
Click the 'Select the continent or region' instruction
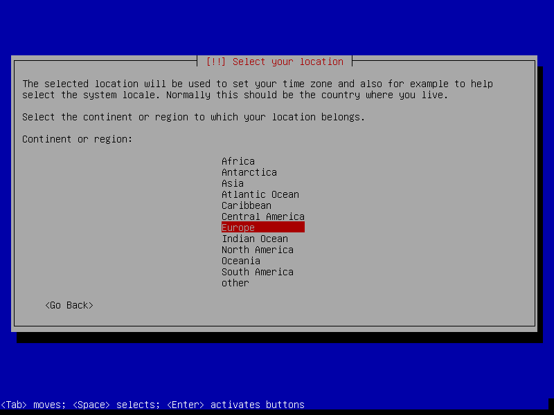193,117
